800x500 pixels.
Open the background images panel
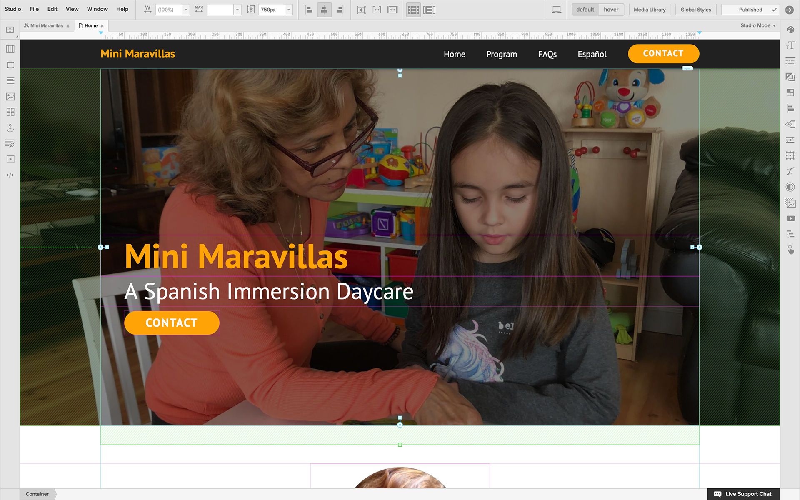click(x=790, y=202)
